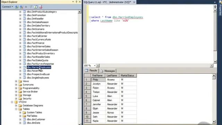The height and width of the screenshot is (125, 222).
Task: Select dbo.DimSalesTerritory table
Action: (39, 26)
